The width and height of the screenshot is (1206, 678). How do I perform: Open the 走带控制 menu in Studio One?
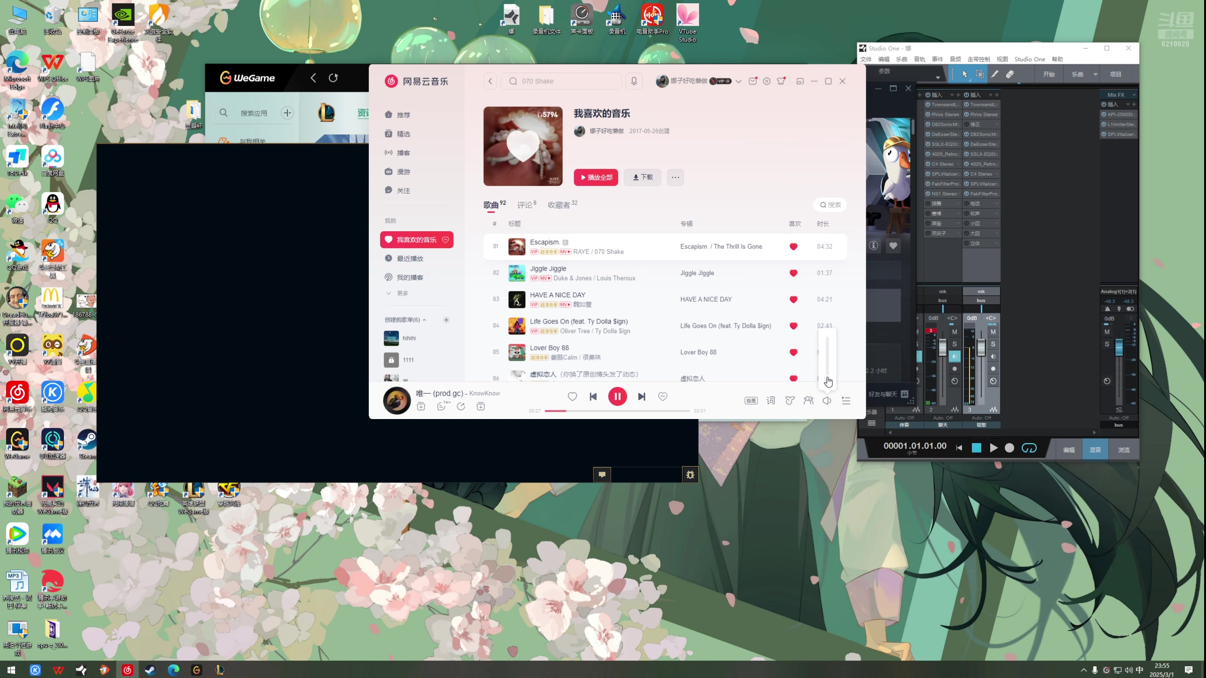pos(979,59)
